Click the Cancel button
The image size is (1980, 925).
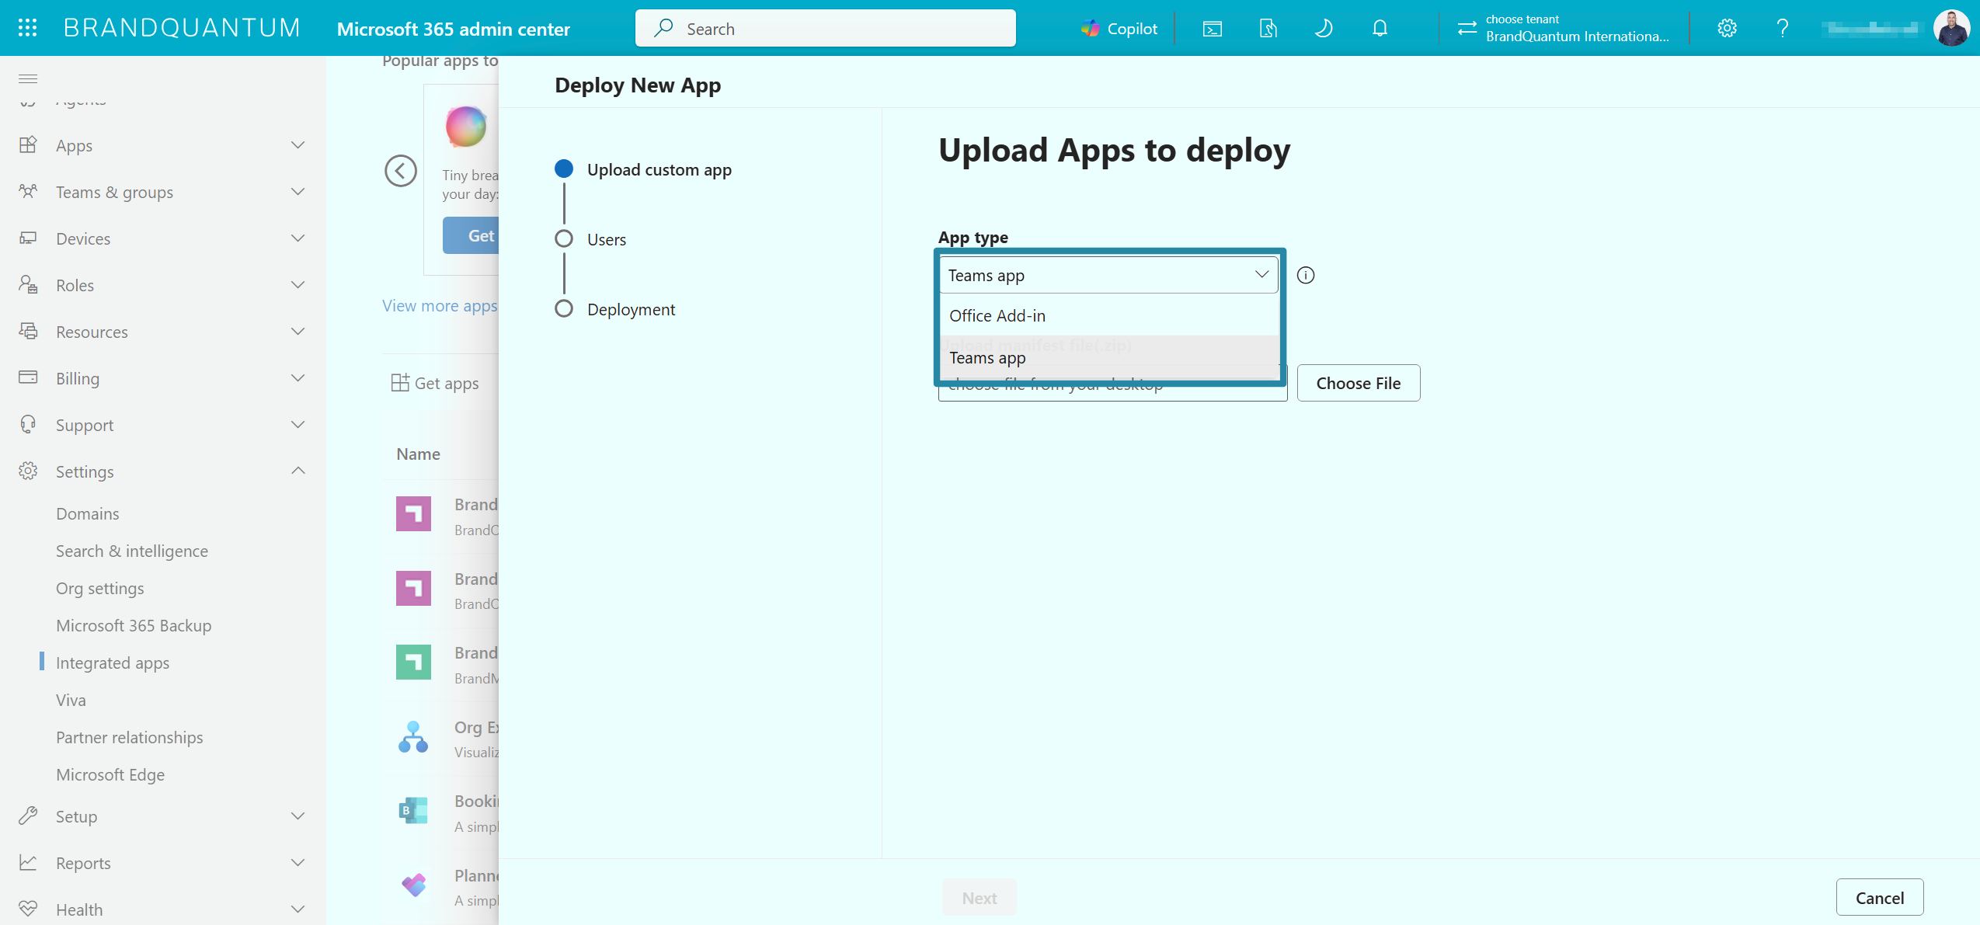[1879, 897]
